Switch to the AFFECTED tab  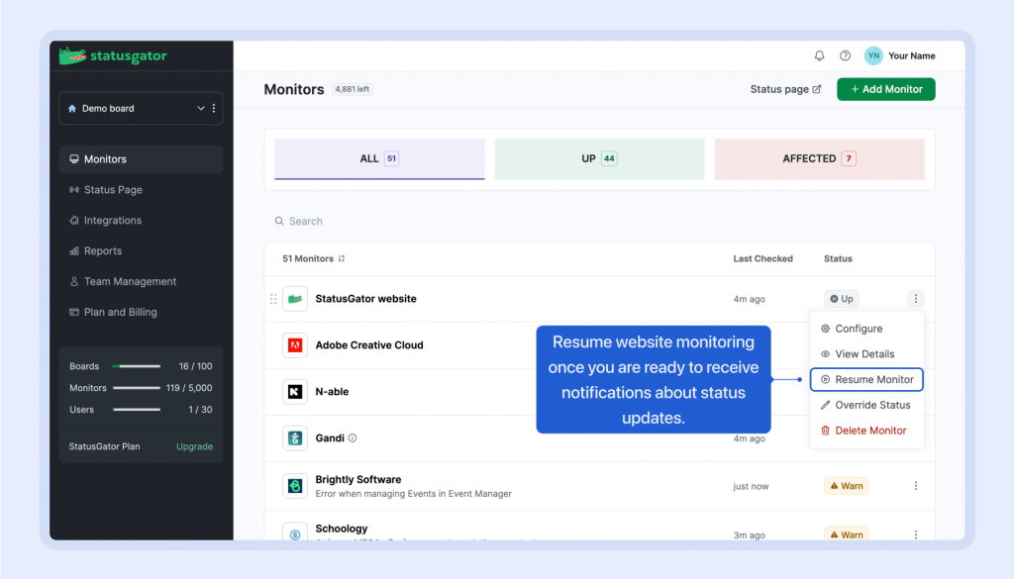tap(819, 158)
